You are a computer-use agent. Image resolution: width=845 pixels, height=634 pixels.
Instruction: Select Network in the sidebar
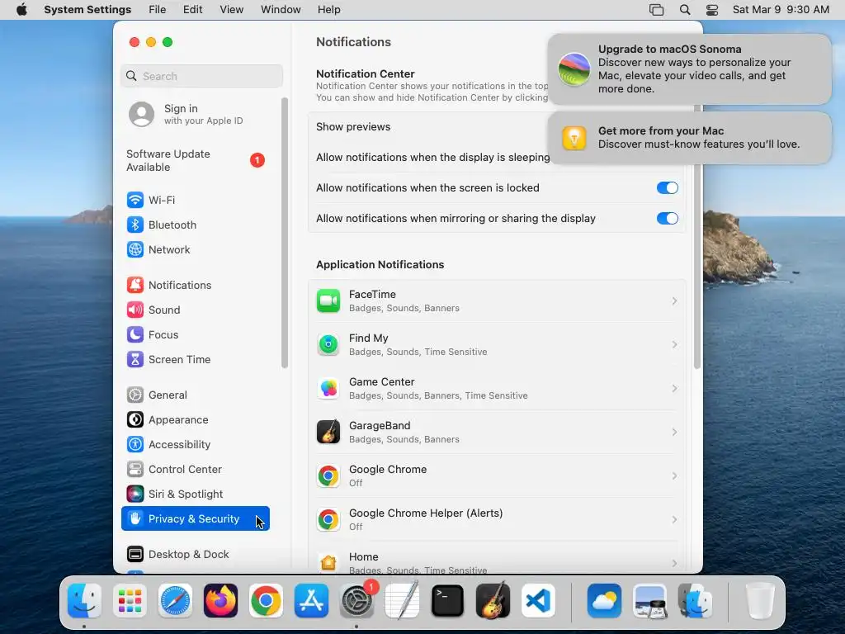coord(195,249)
